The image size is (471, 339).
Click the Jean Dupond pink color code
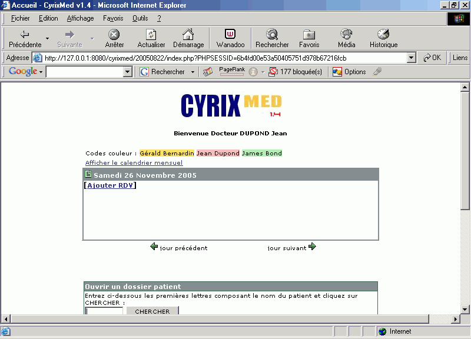(x=218, y=153)
